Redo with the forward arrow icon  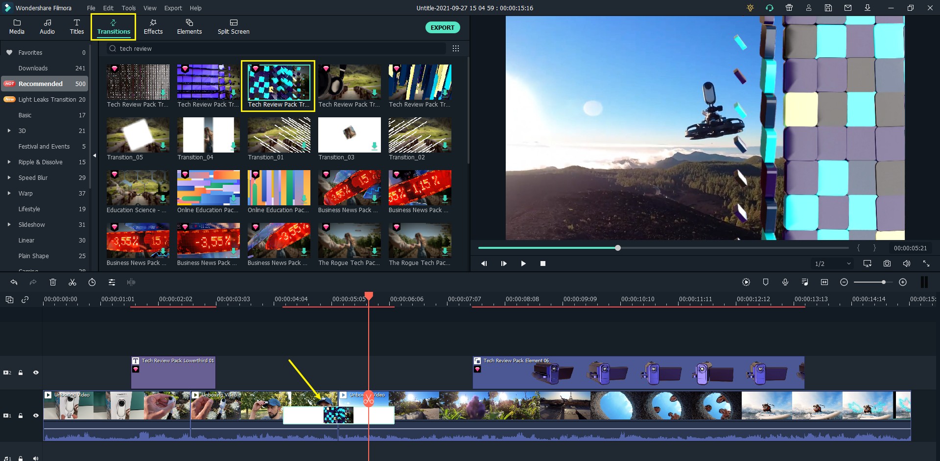(x=33, y=282)
